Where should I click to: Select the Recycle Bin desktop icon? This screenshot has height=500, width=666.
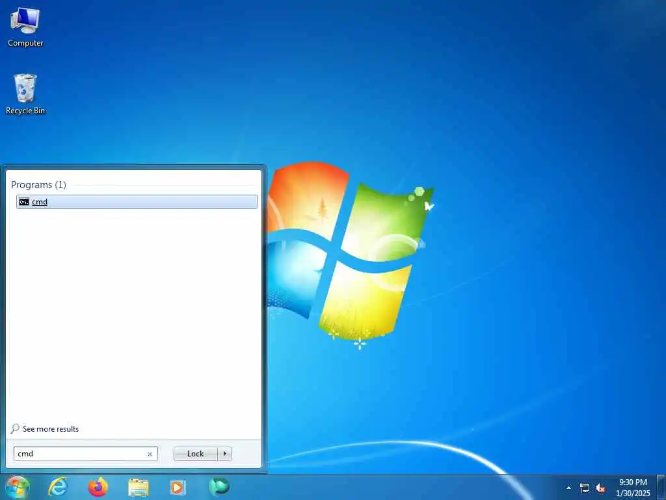click(x=25, y=94)
